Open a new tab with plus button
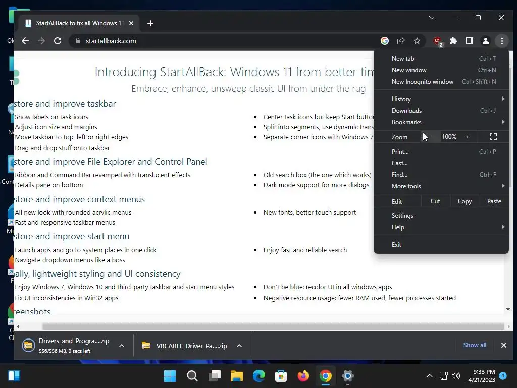 click(150, 23)
